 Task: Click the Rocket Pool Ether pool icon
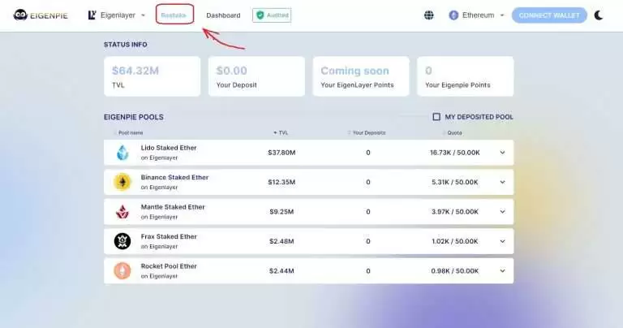pyautogui.click(x=122, y=270)
